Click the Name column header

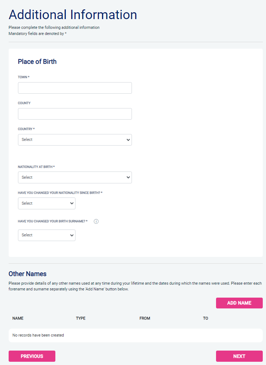tap(18, 319)
